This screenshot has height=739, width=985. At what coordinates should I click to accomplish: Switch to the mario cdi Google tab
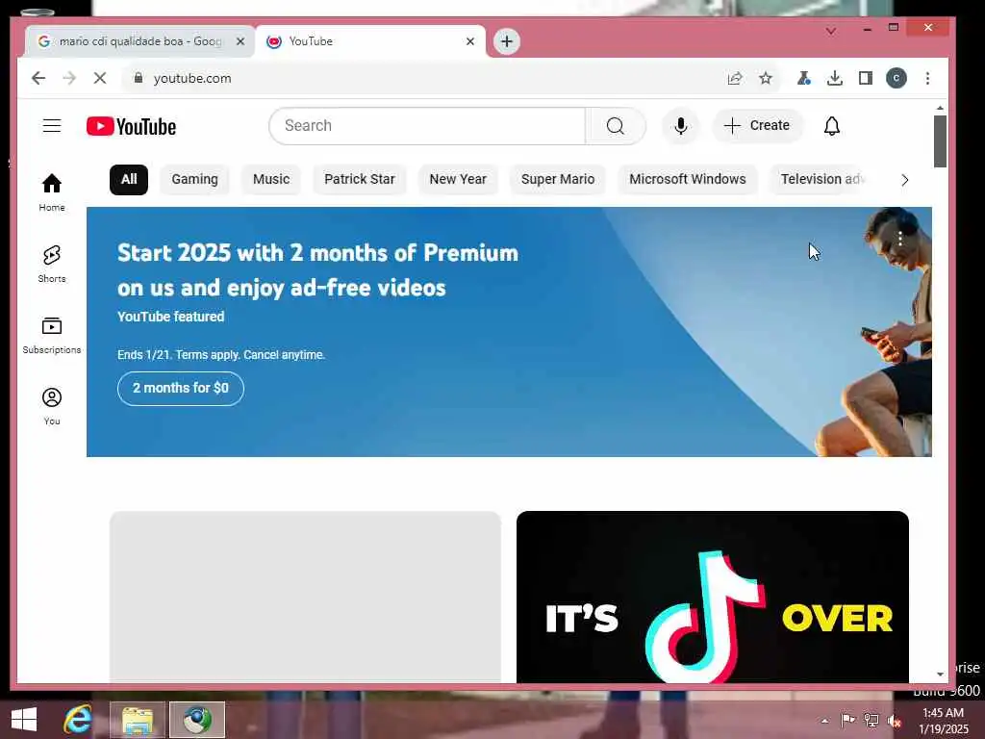click(x=139, y=41)
